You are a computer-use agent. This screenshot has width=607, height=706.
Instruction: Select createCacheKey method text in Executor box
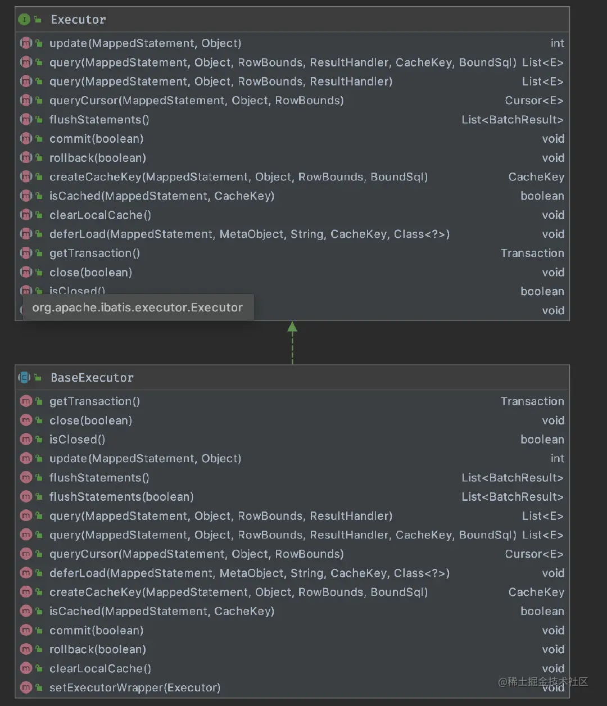pyautogui.click(x=239, y=177)
